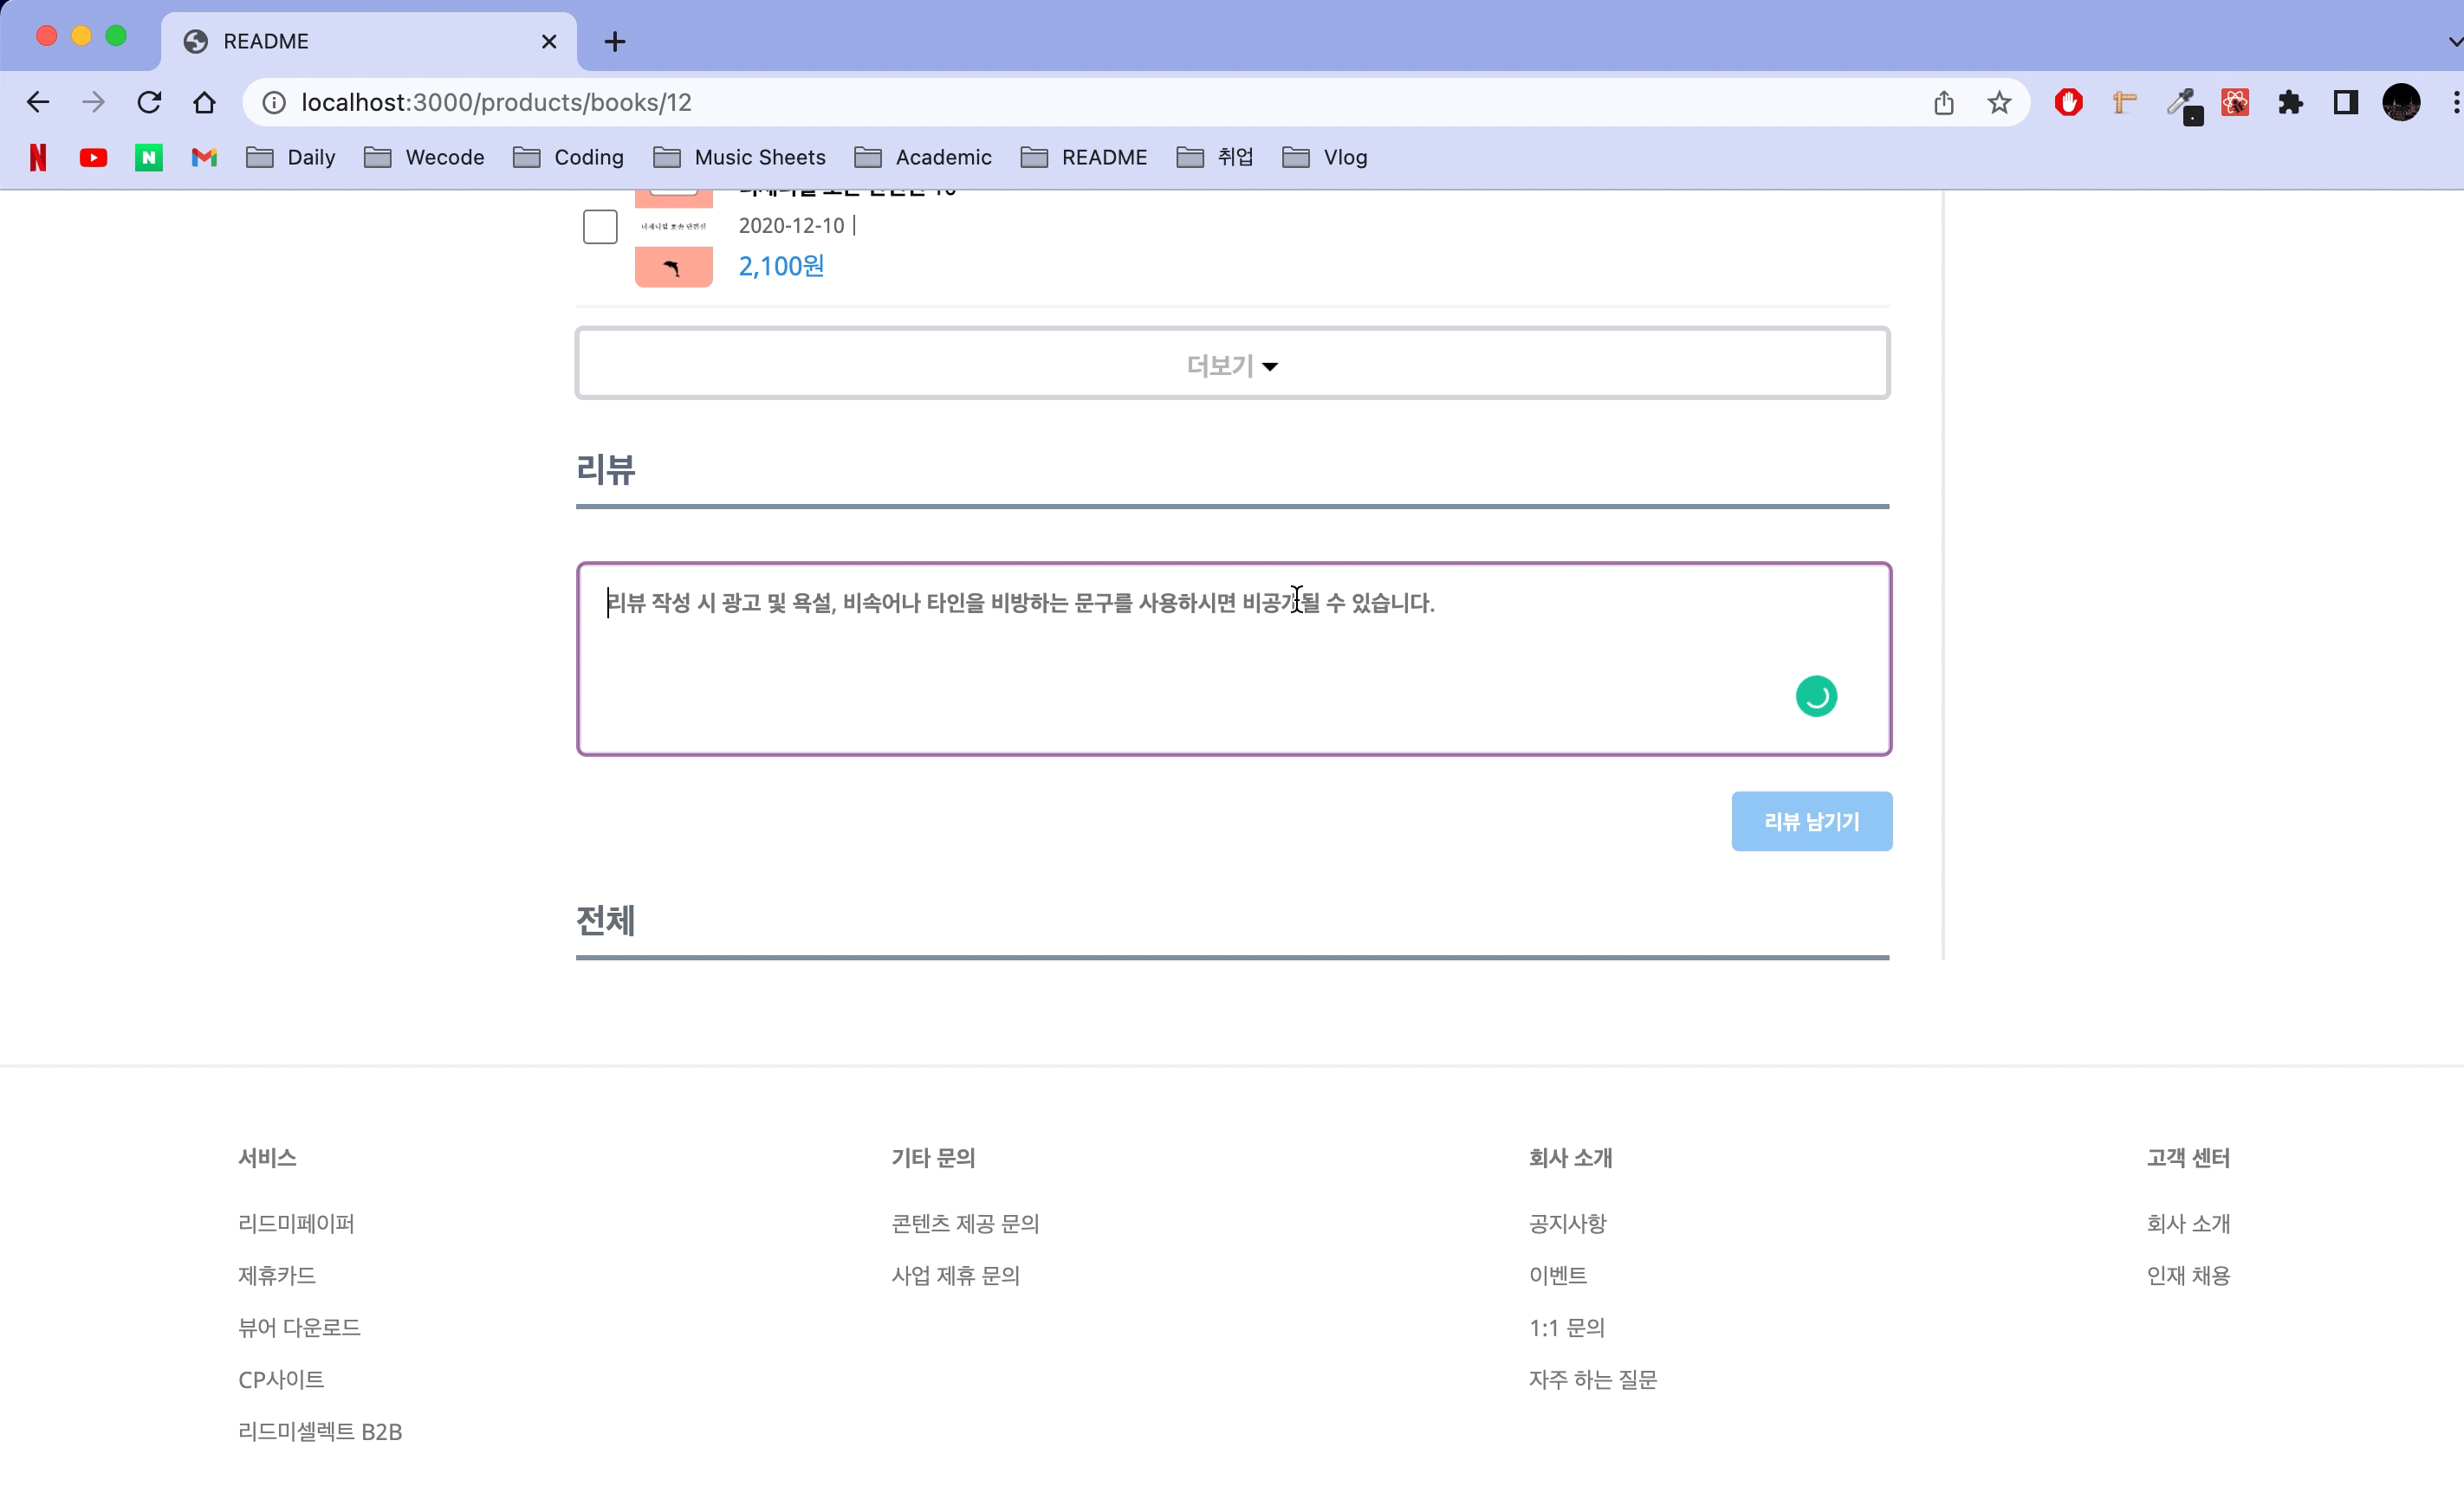The height and width of the screenshot is (1486, 2464).
Task: Click the share icon in the address bar
Action: coord(1943,102)
